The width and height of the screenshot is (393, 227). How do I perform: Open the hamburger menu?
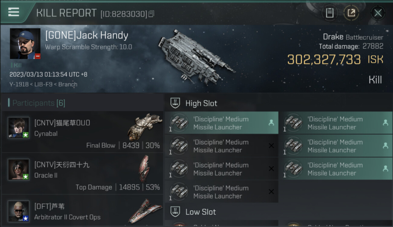14,12
